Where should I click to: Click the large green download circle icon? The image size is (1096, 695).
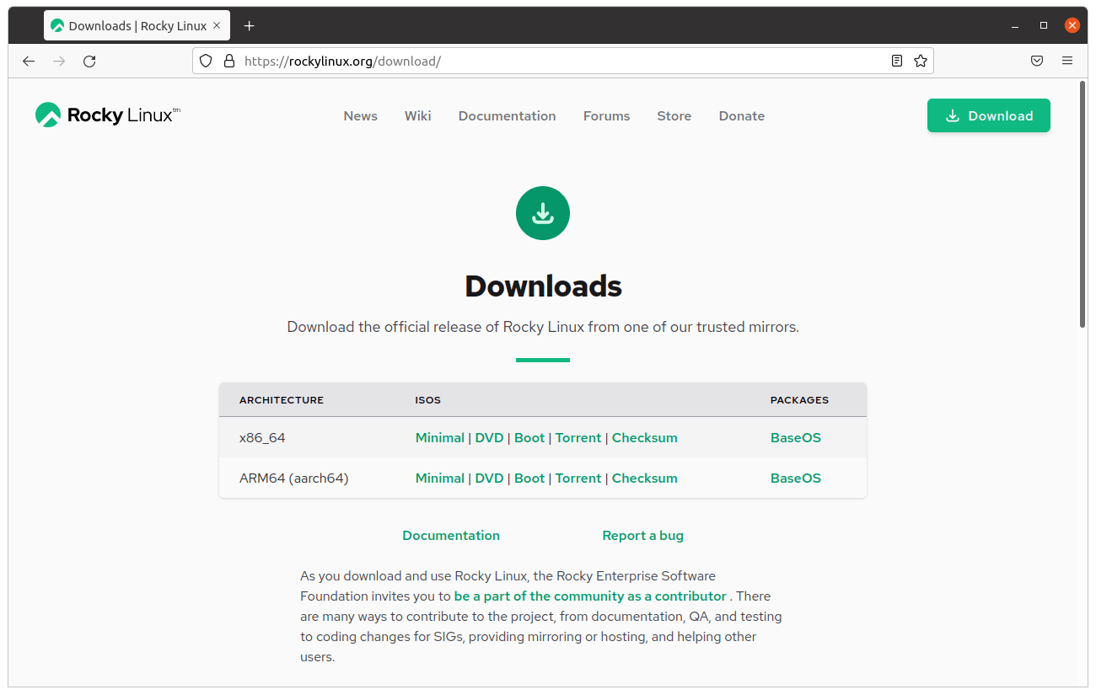point(543,213)
